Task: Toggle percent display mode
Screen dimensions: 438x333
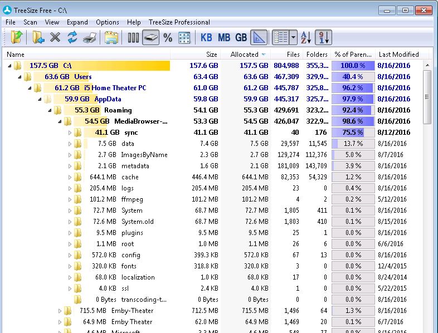Action: [x=168, y=38]
